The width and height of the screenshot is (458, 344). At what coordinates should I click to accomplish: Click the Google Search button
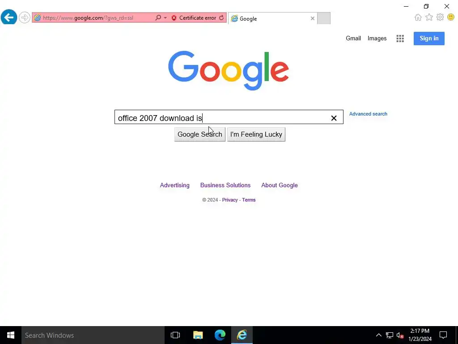click(200, 134)
